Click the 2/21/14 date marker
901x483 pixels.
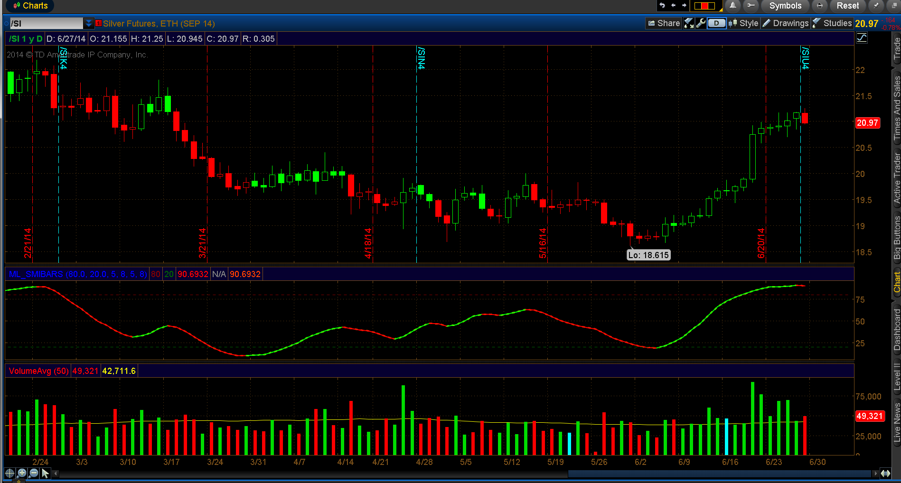(28, 243)
